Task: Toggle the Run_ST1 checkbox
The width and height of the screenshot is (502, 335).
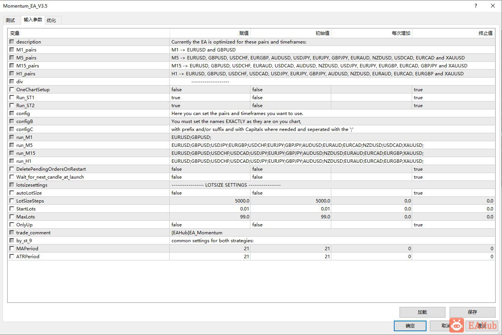Action: click(x=12, y=97)
